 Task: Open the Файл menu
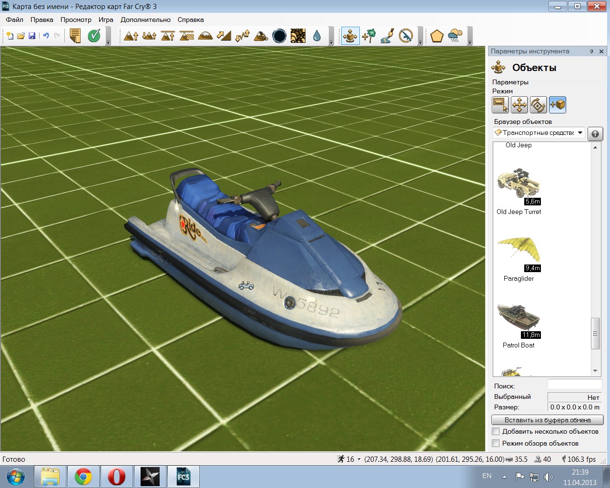[15, 20]
